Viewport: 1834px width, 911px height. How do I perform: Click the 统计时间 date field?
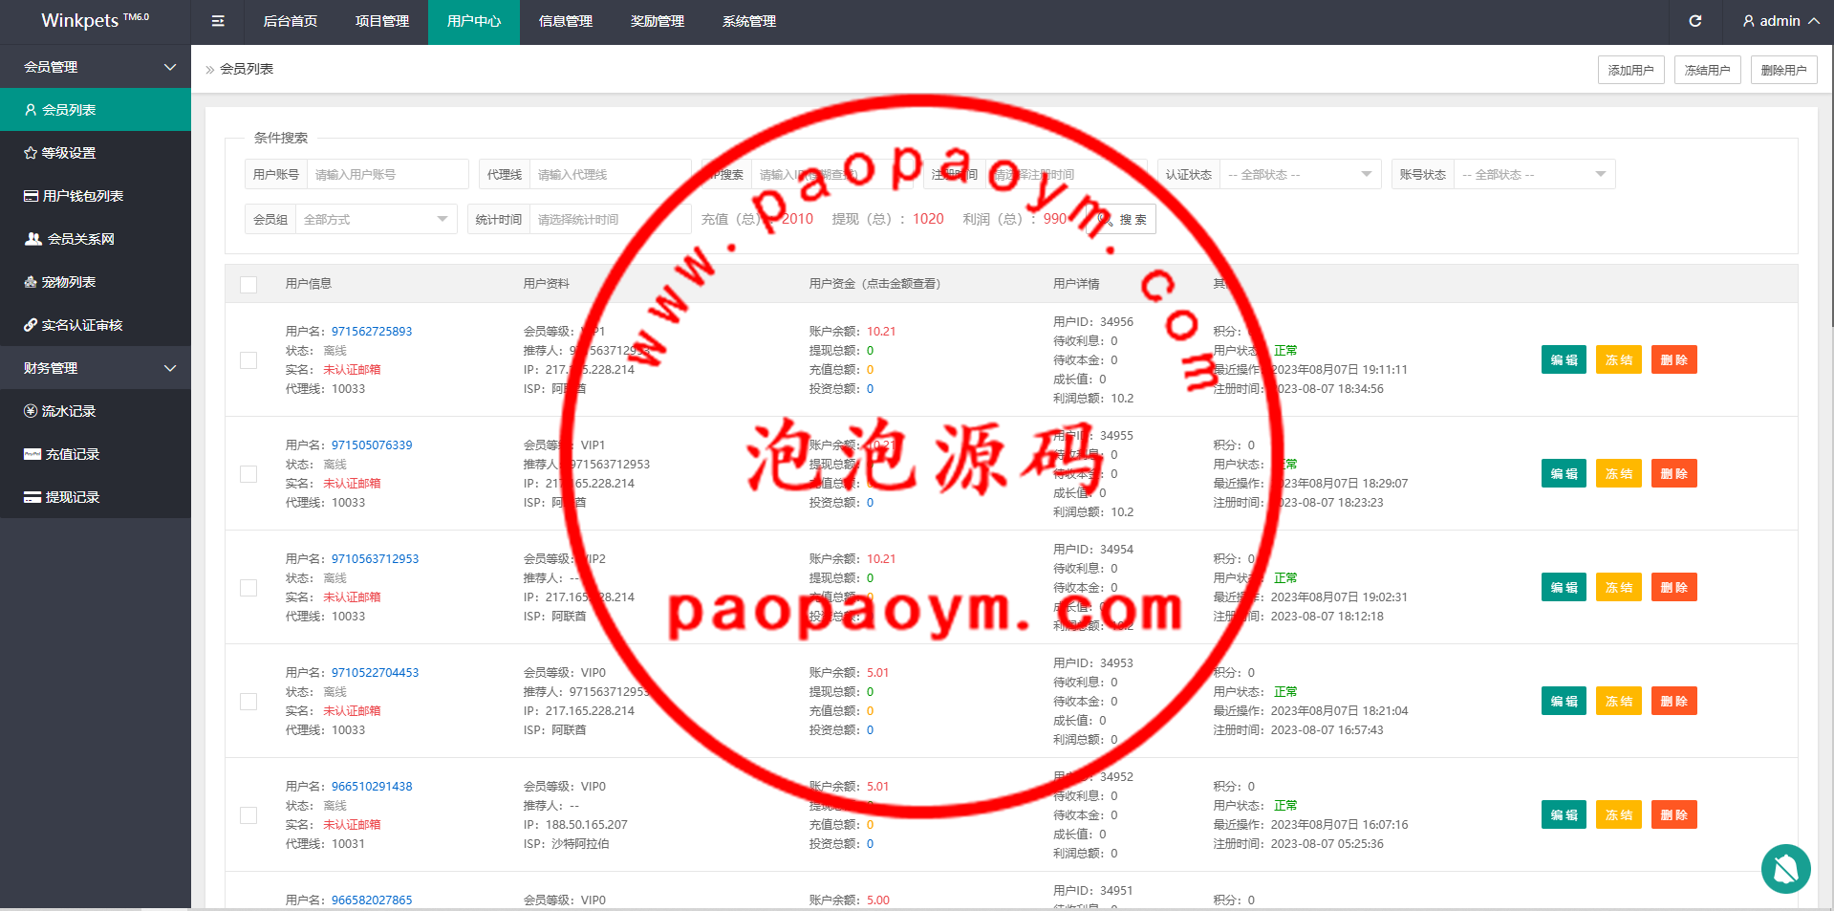pos(611,219)
